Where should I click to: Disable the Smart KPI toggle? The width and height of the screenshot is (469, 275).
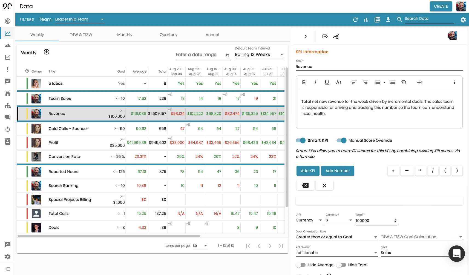(300, 140)
